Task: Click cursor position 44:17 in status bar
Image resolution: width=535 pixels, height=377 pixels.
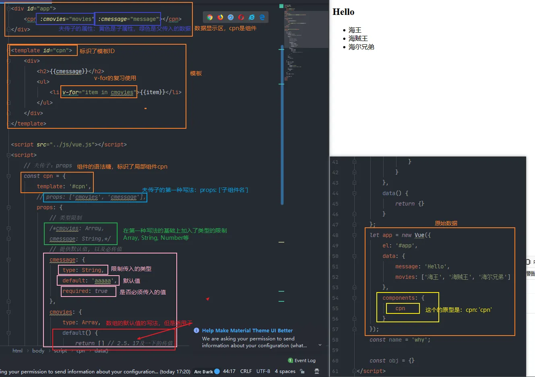Action: pos(229,371)
